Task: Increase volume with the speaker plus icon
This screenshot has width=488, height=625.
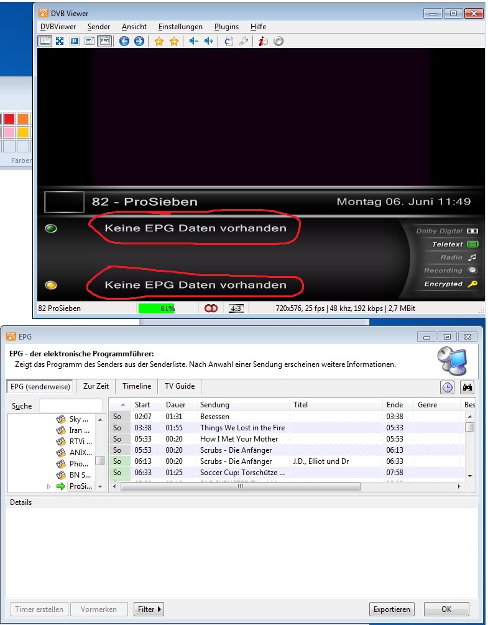Action: pos(209,40)
